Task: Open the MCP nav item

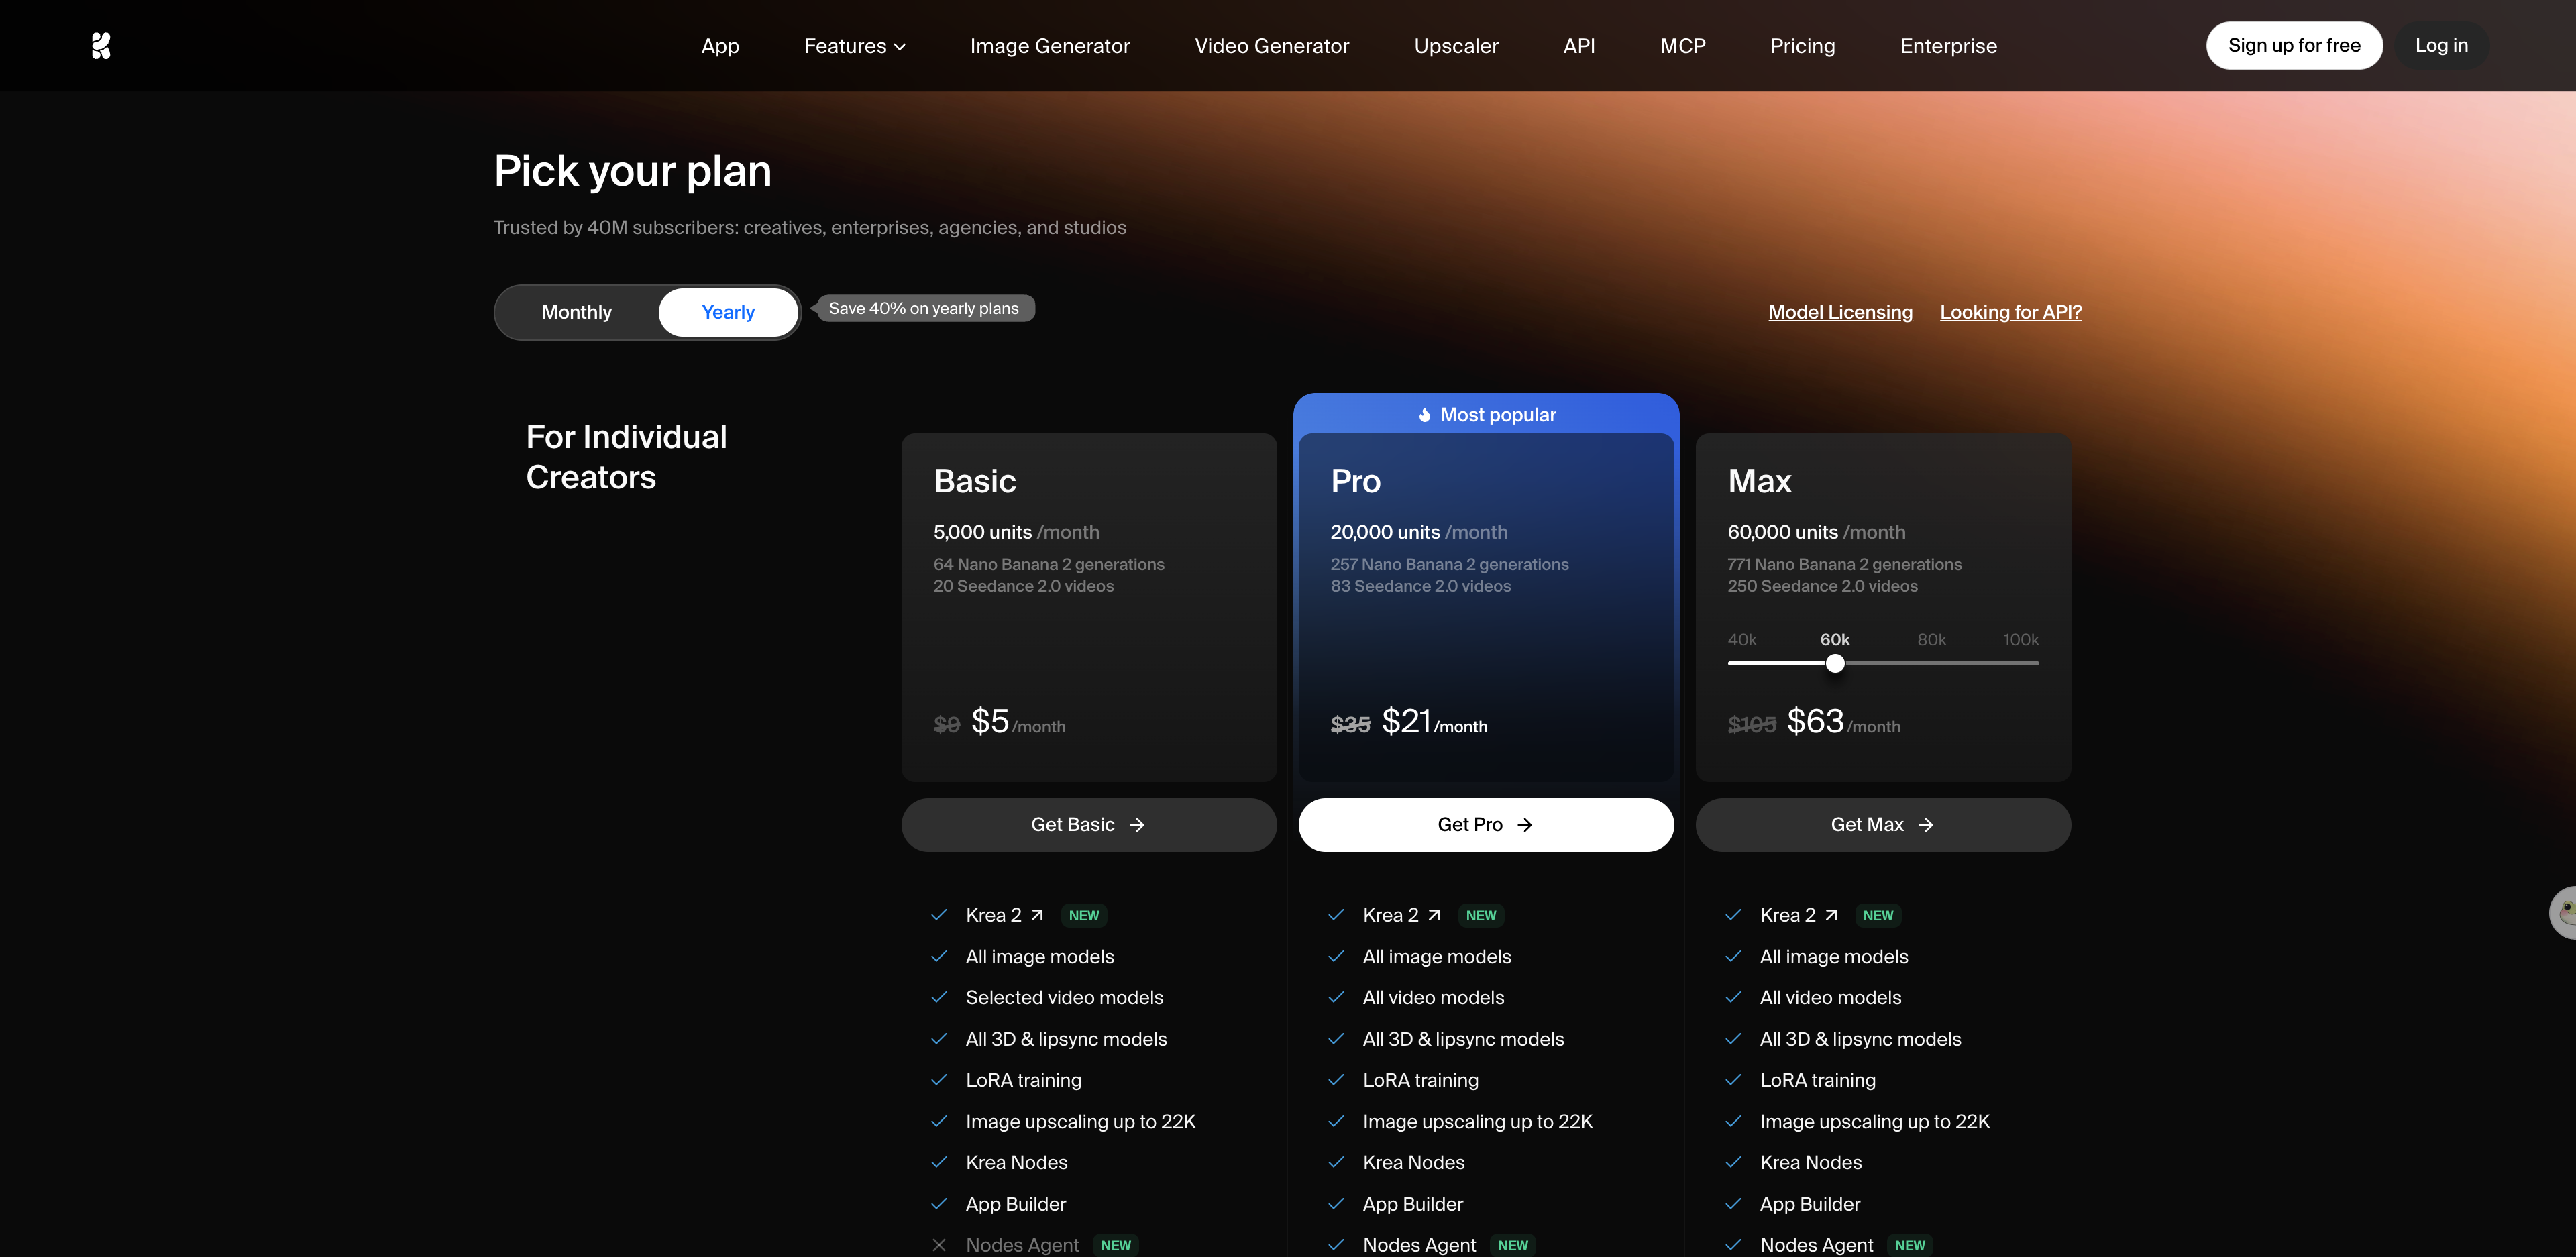Action: [x=1683, y=46]
